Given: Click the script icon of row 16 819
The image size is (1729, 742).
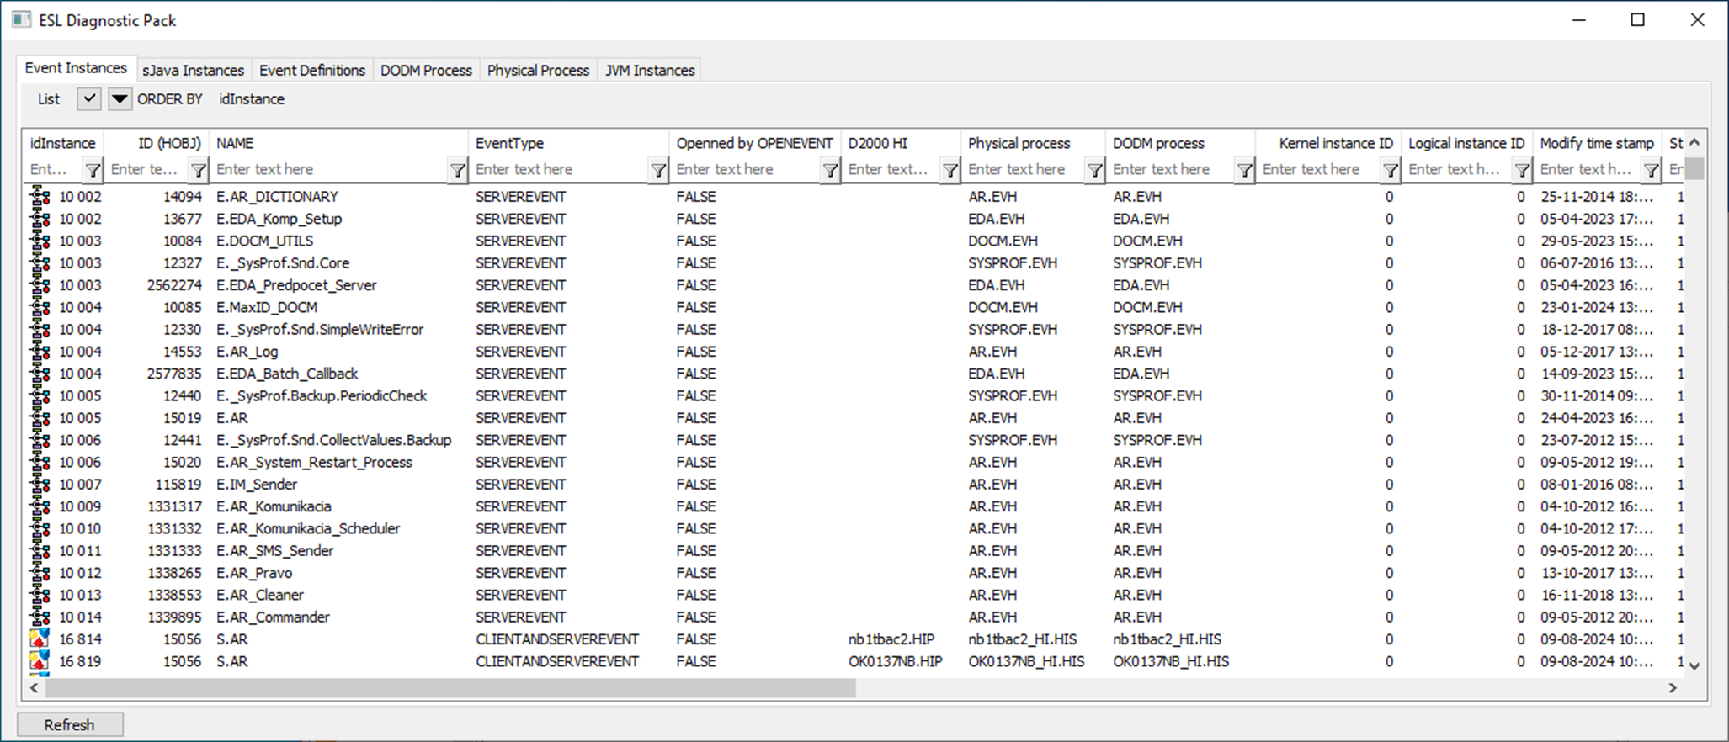Looking at the screenshot, I should (40, 661).
